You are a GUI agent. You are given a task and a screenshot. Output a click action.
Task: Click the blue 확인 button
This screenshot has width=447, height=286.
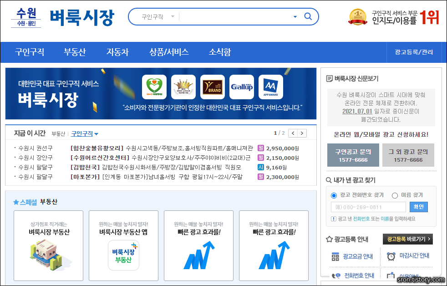[x=418, y=207]
